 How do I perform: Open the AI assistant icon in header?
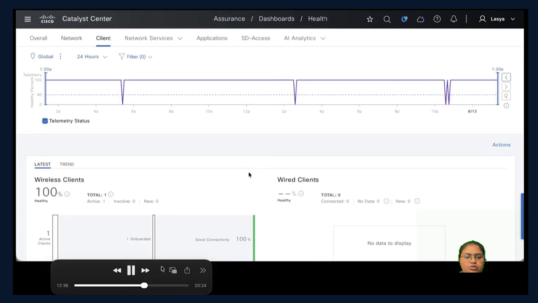[404, 19]
